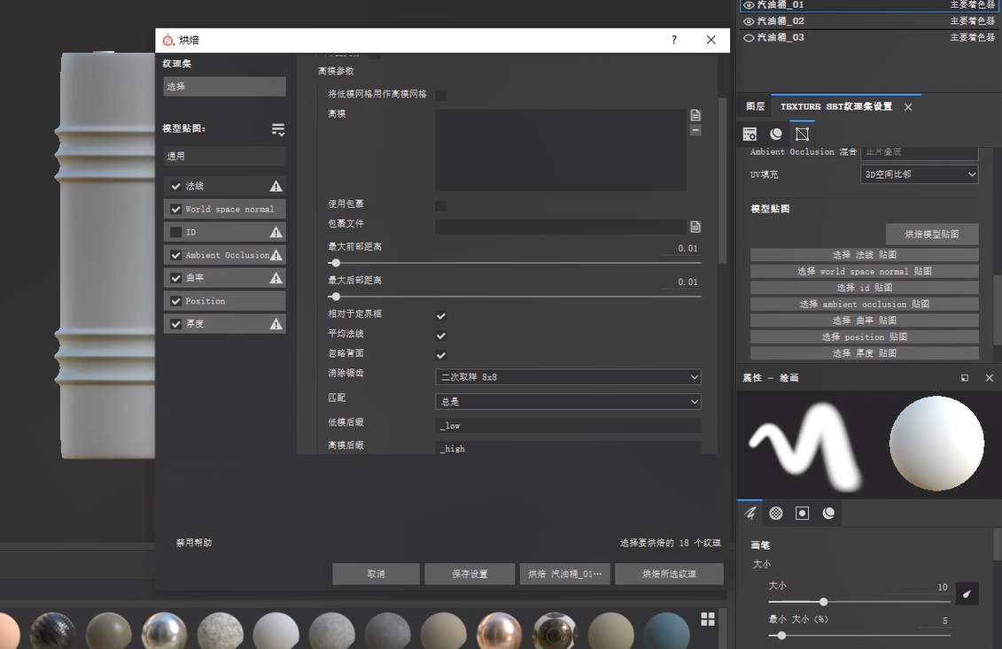The image size is (1002, 649).
Task: Switch to the 图层 layers tab
Action: [x=755, y=106]
